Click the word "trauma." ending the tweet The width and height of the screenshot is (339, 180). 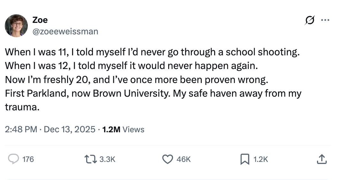tap(22, 107)
